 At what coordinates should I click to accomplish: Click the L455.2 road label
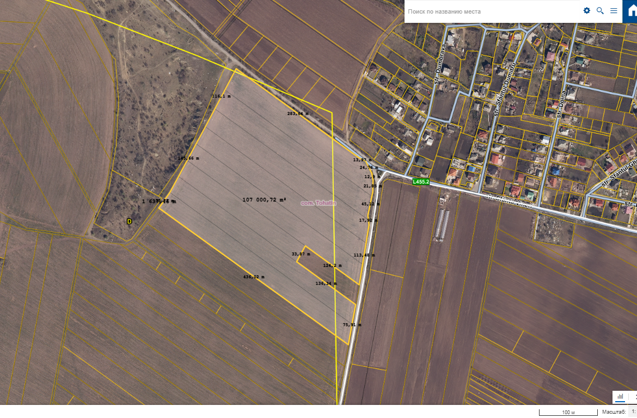pos(420,182)
